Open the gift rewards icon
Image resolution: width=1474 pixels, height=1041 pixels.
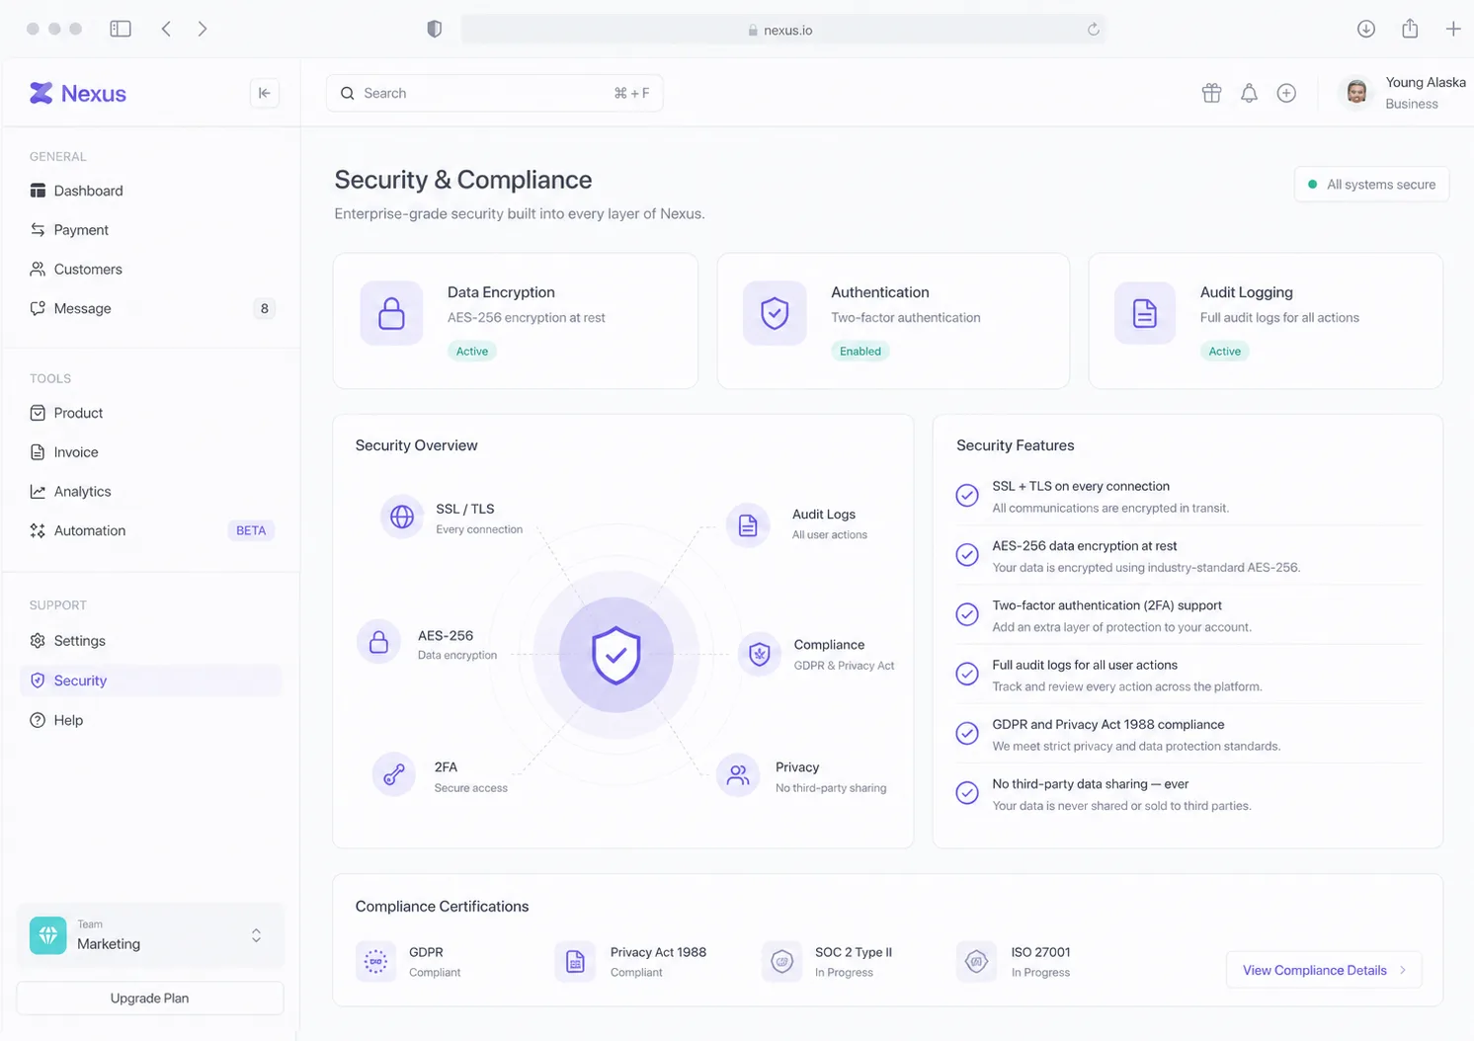click(1211, 93)
